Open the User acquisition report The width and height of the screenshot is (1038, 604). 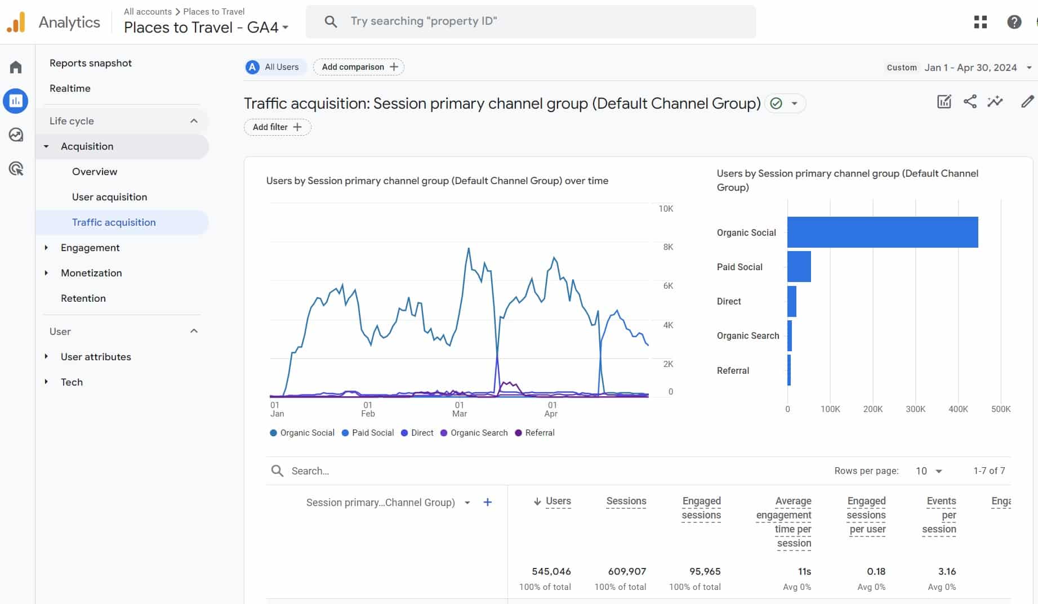pos(109,197)
